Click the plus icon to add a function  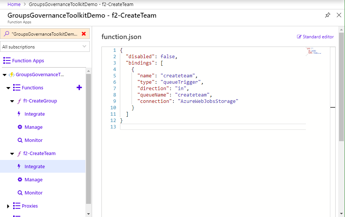79,87
